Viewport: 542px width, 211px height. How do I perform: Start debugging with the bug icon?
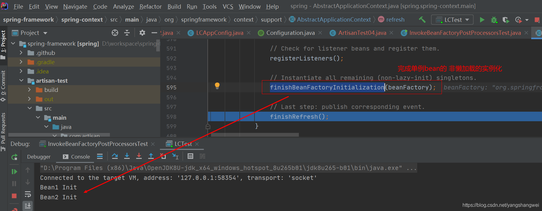pos(494,20)
